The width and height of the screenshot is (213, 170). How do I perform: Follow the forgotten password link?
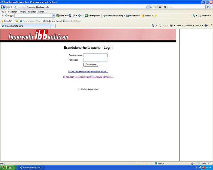(88, 71)
